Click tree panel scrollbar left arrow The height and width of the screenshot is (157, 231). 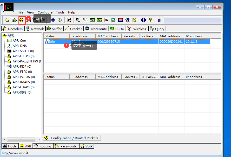[x=5, y=139]
